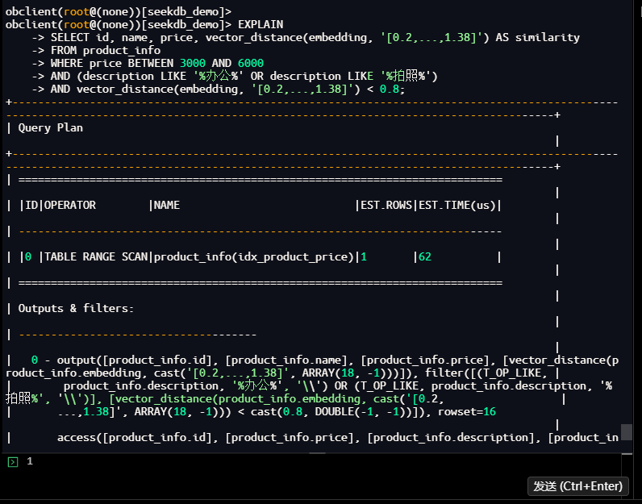
Task: Click the 发送 (Ctrl+Enter) send button
Action: (577, 485)
